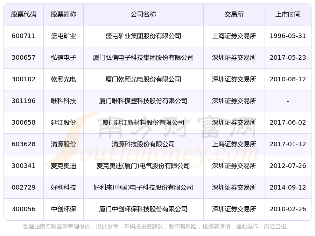Select 好利来(中国)电子科技股份有限公司 cell
This screenshot has height=236, width=315.
(x=143, y=187)
